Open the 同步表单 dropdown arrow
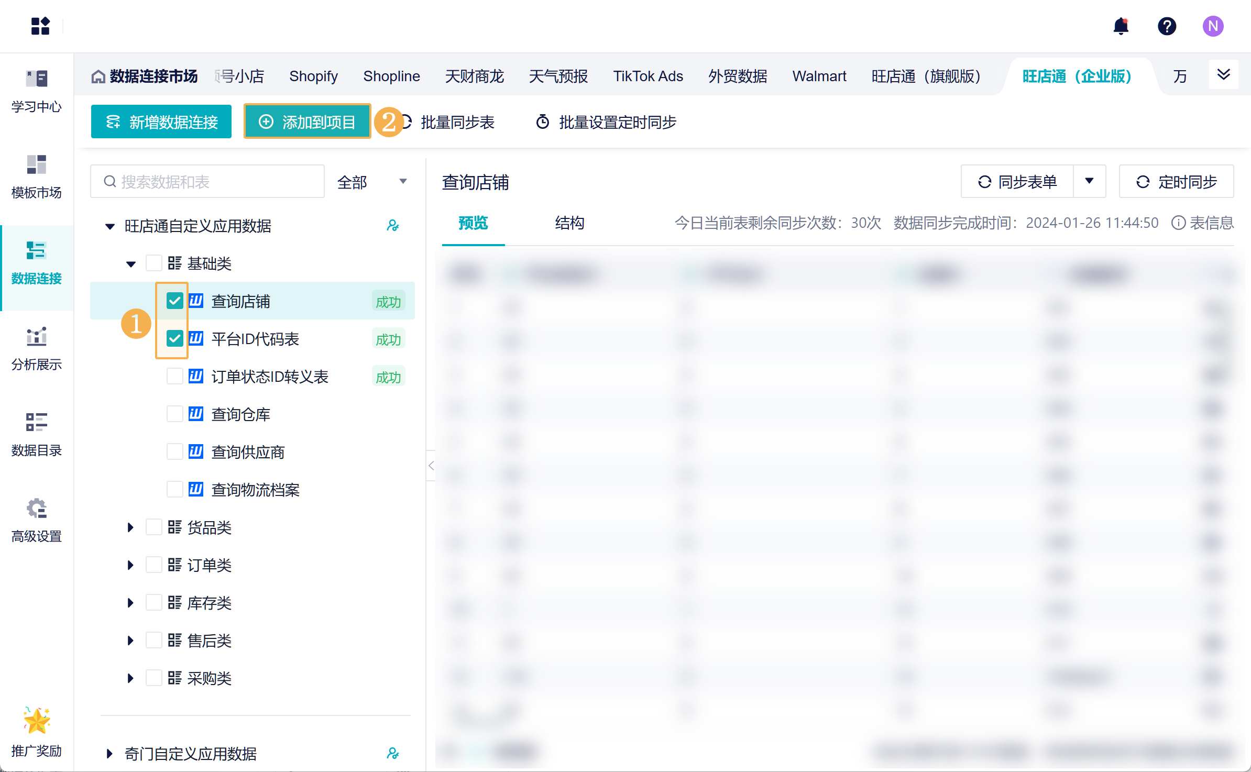Viewport: 1251px width, 772px height. pyautogui.click(x=1090, y=181)
